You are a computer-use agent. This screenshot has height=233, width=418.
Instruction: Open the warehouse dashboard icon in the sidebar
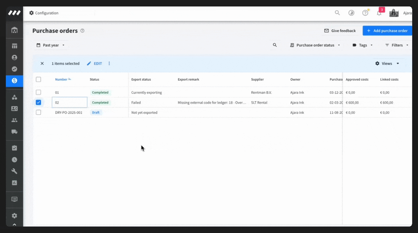14,30
